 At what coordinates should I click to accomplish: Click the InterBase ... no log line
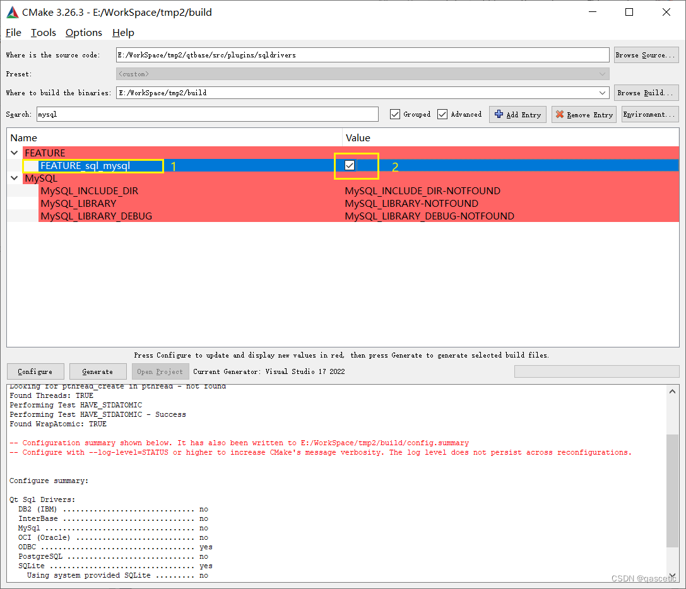coord(114,518)
